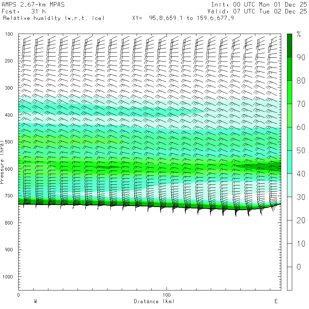Click the pressure axis label '800'
The height and width of the screenshot is (309, 309).
tap(9, 223)
